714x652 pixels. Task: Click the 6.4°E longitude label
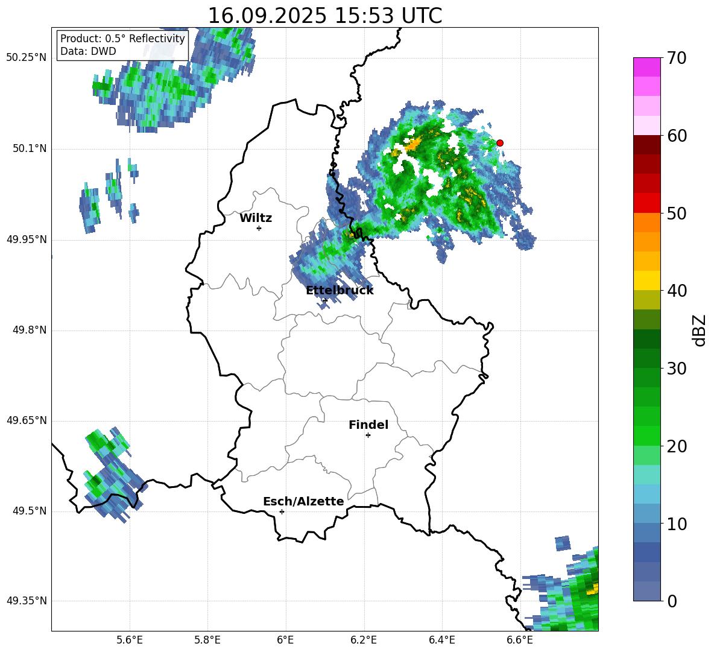point(441,640)
